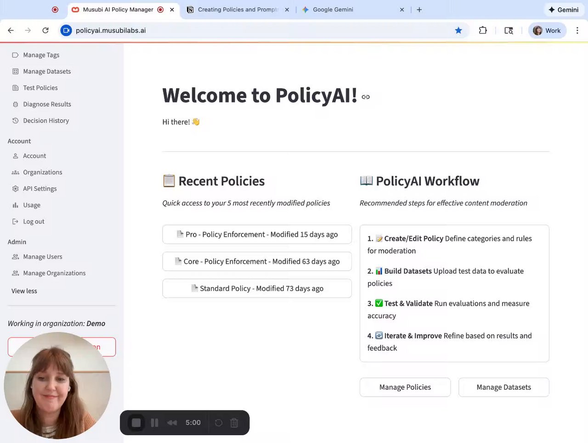
Task: Click 'Create/Edit Policy' workflow step
Action: (413, 239)
